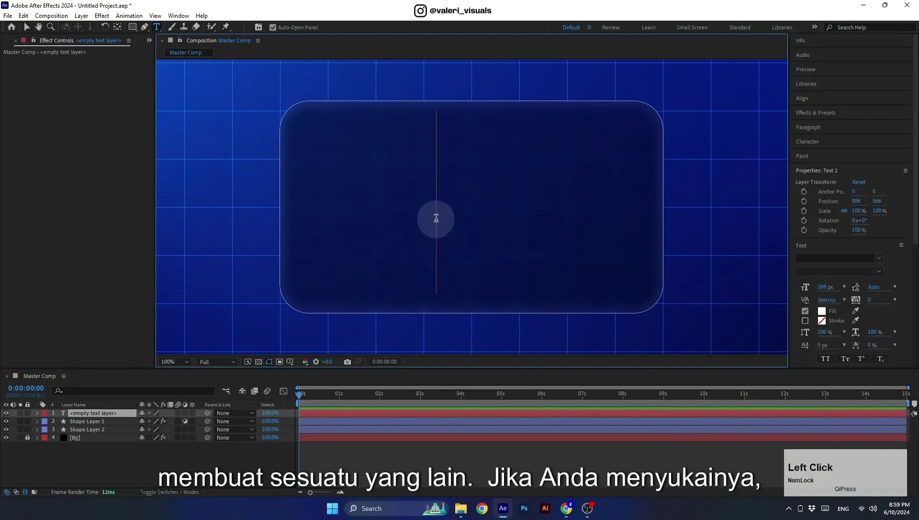This screenshot has height=520, width=919.
Task: Select the Horizontal Type tool
Action: pos(157,27)
